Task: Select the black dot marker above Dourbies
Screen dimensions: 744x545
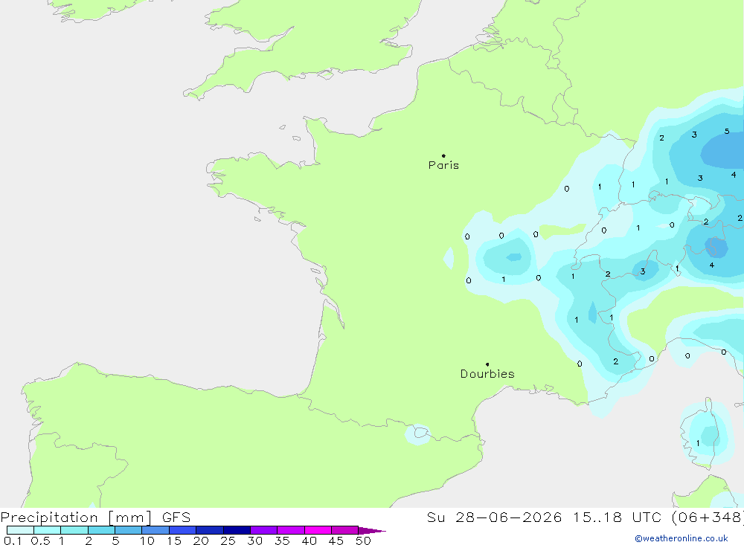Action: click(x=487, y=364)
